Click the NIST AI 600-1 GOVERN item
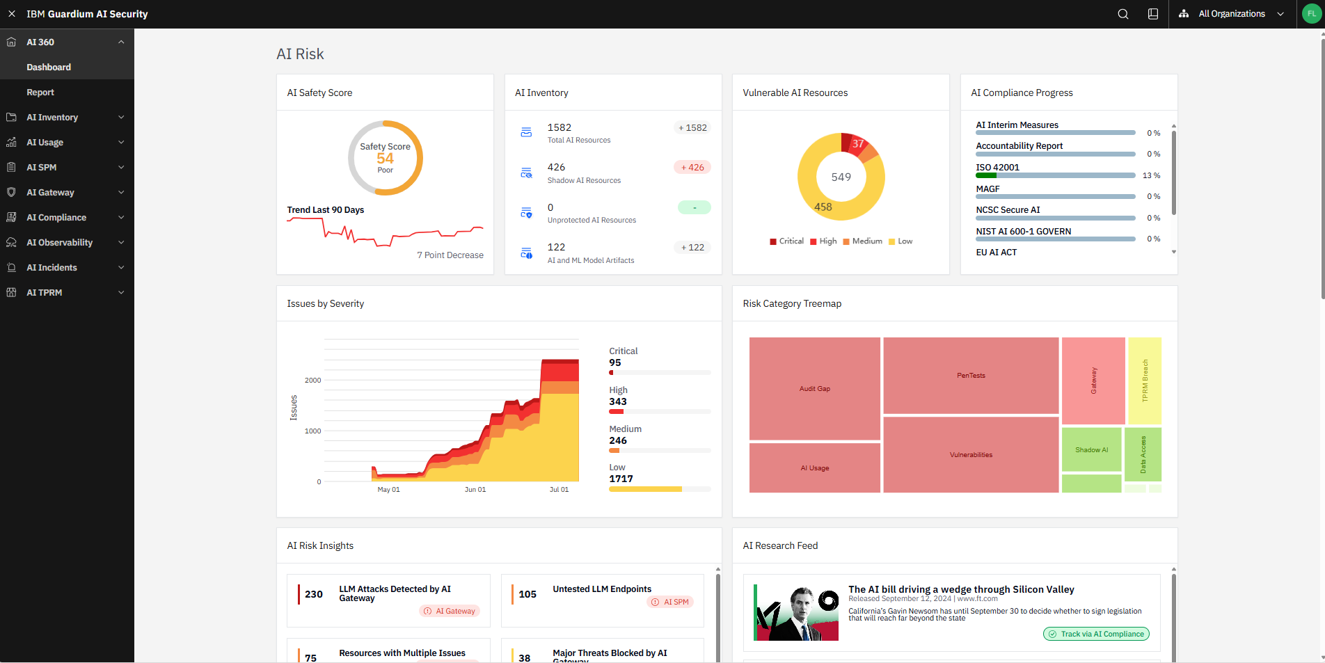 click(x=1024, y=232)
